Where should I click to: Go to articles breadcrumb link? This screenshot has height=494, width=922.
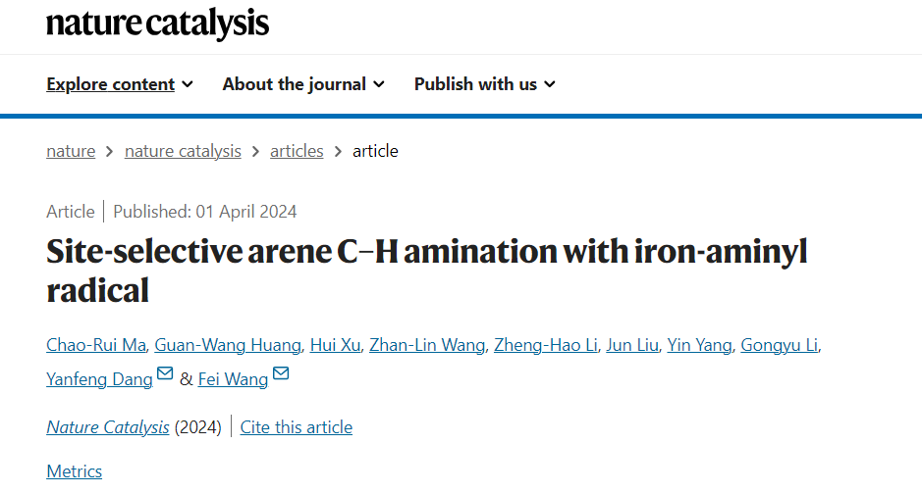(297, 151)
